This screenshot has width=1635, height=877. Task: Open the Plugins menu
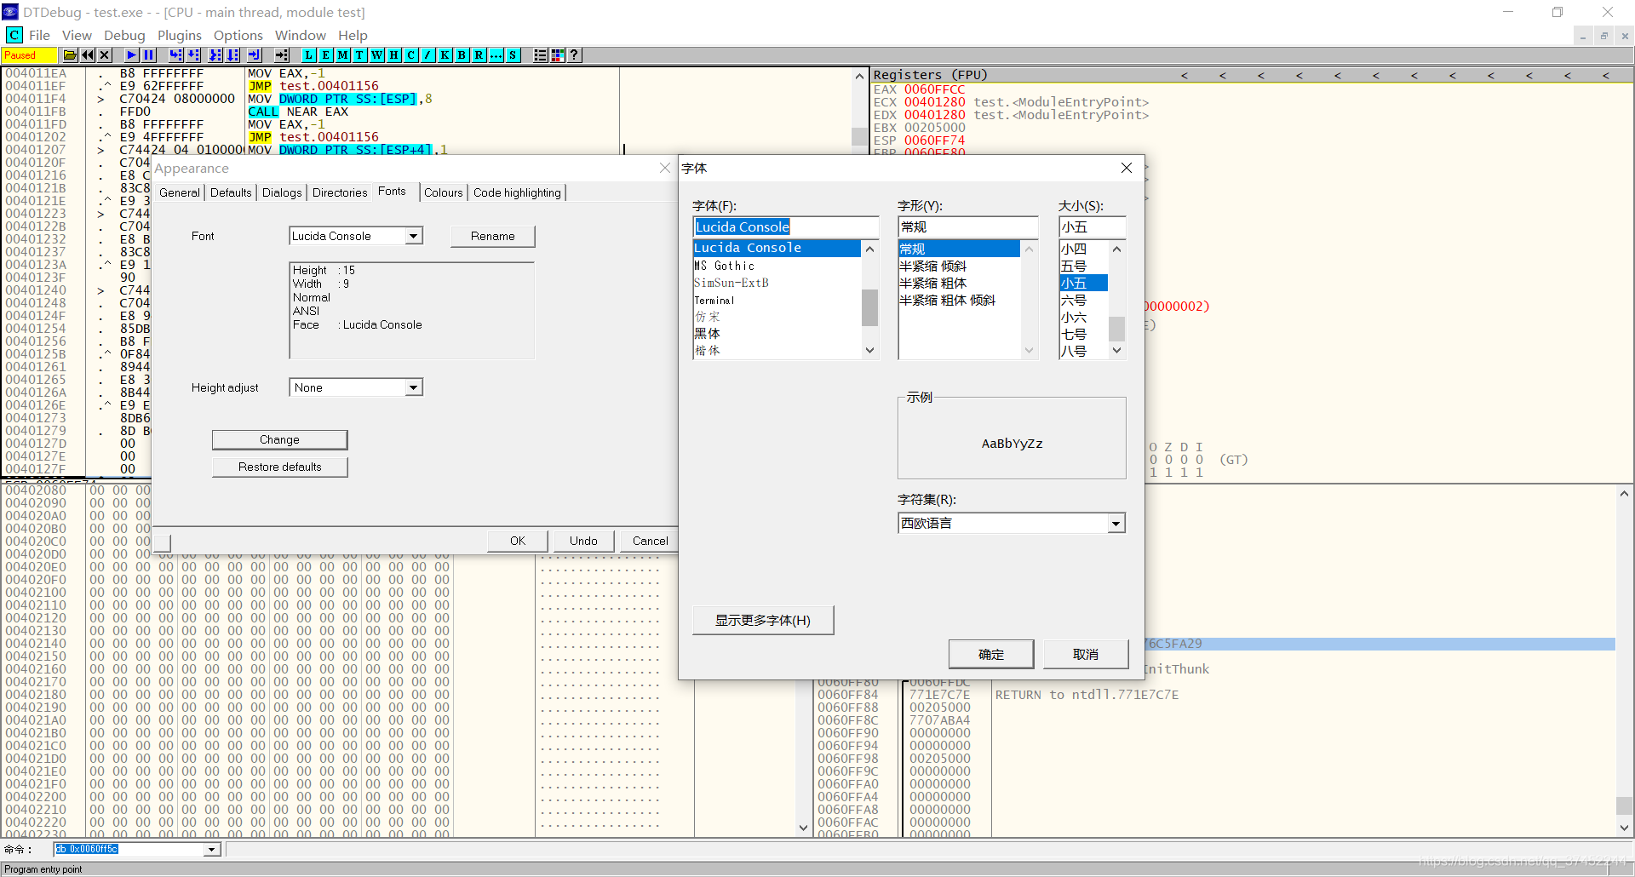coord(179,35)
